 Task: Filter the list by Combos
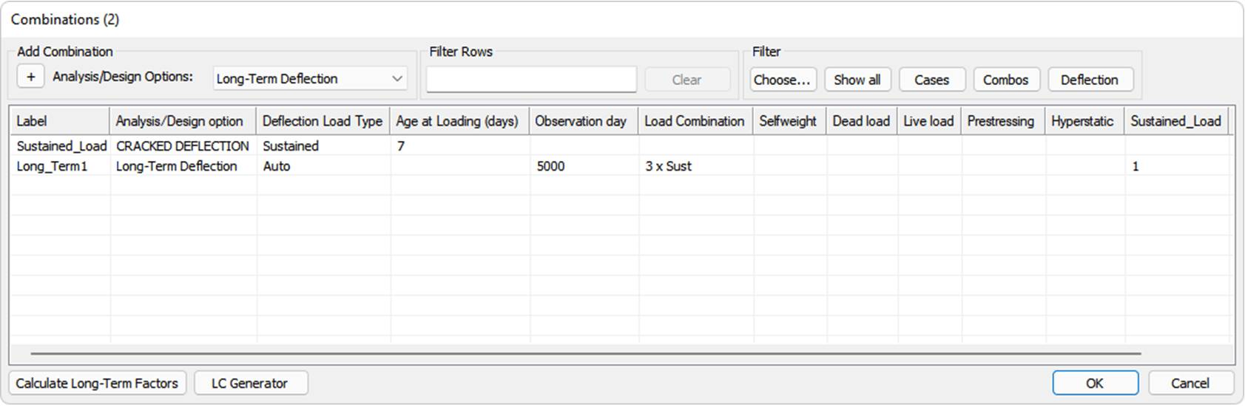1005,80
